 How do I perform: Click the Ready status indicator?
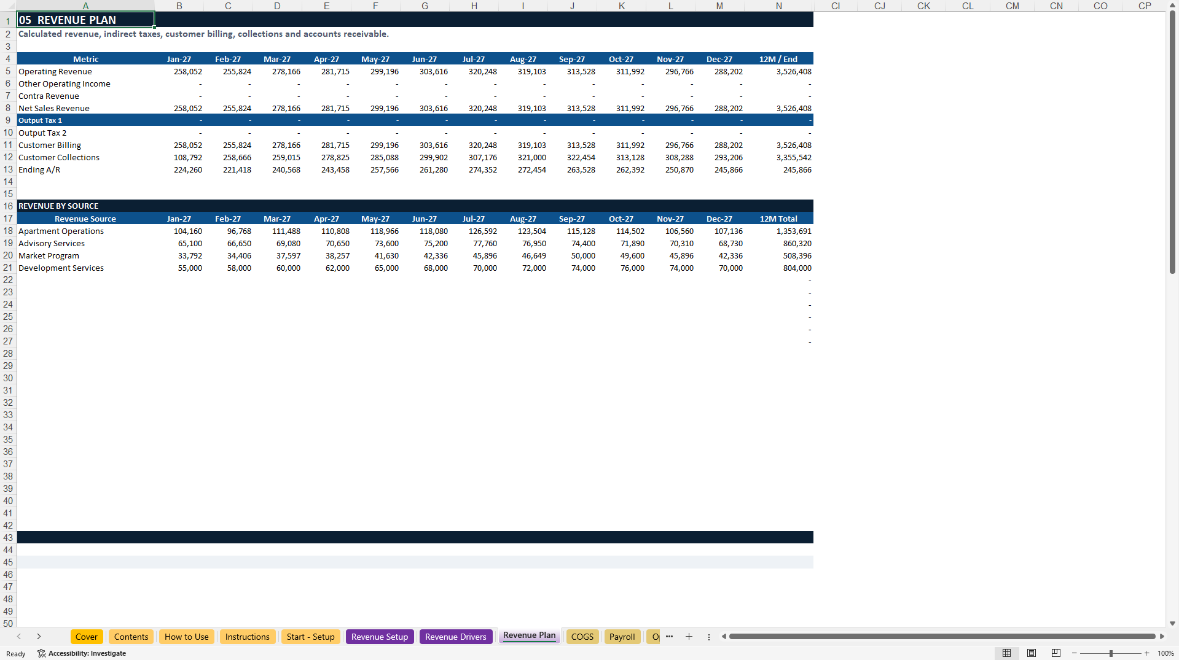click(16, 653)
